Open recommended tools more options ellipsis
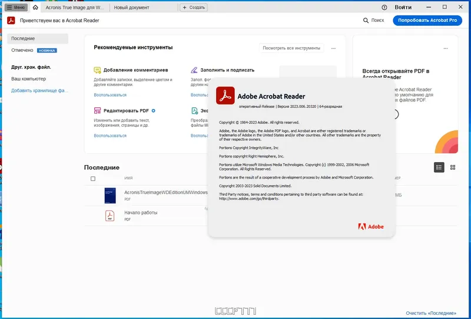 click(333, 48)
